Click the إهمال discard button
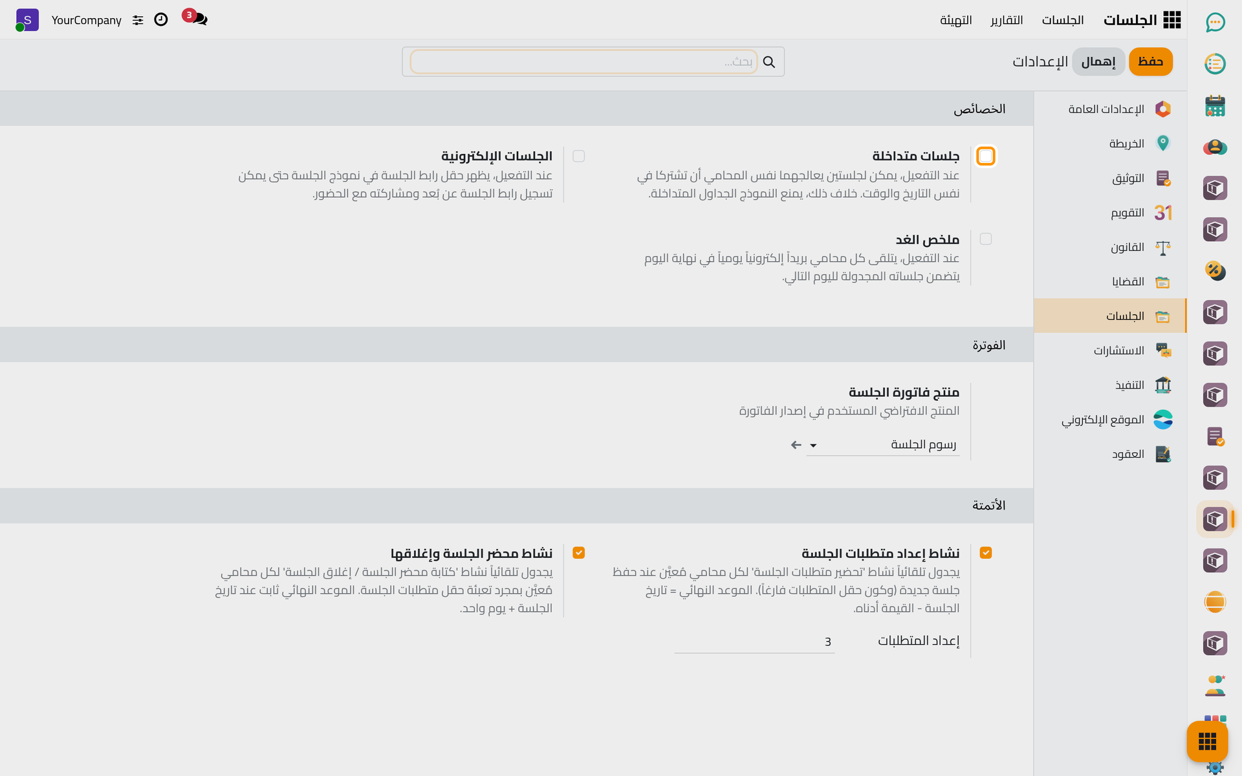 coord(1098,61)
